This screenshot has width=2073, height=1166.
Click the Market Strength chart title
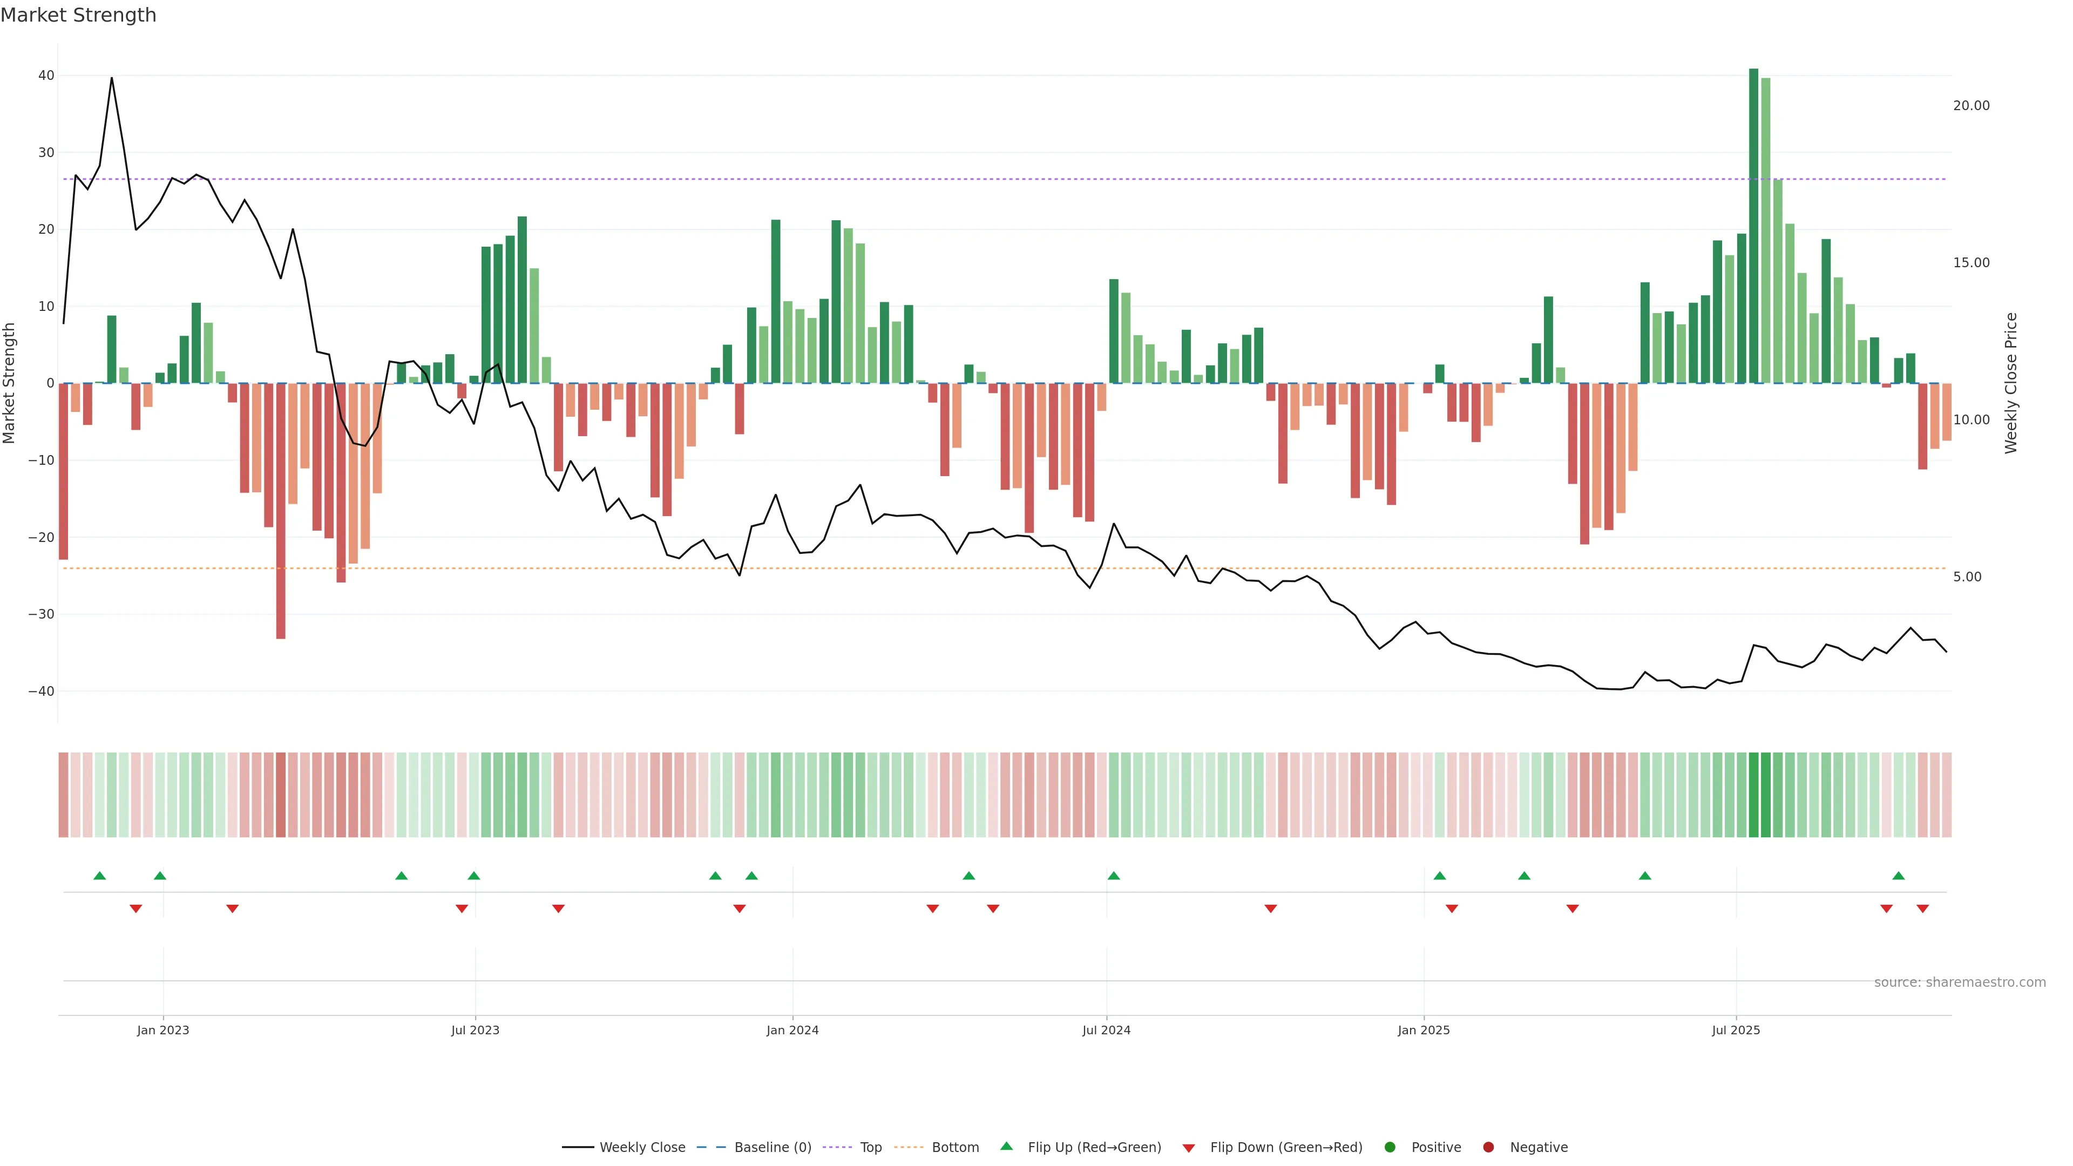(x=78, y=15)
